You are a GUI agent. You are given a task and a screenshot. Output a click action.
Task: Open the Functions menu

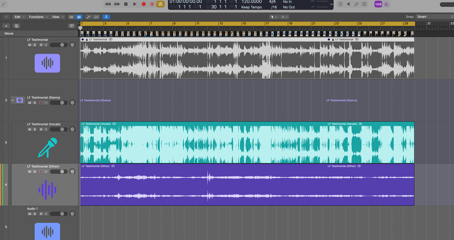[38, 17]
